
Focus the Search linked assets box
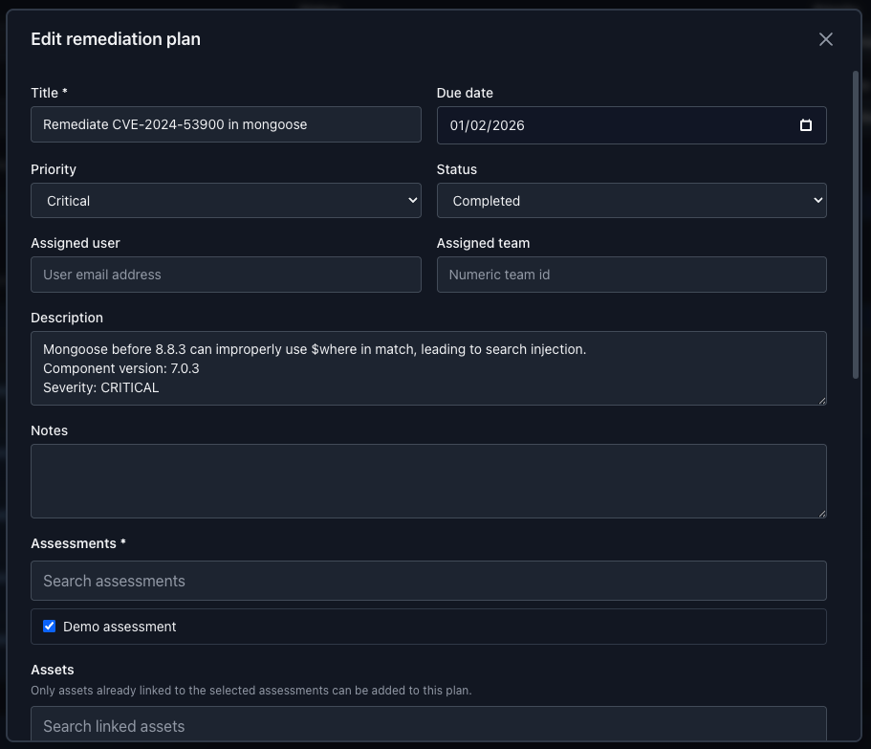tap(428, 727)
